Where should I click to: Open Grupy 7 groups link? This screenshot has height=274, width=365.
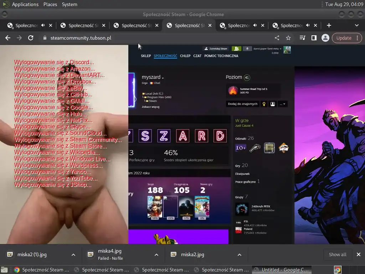pyautogui.click(x=241, y=197)
